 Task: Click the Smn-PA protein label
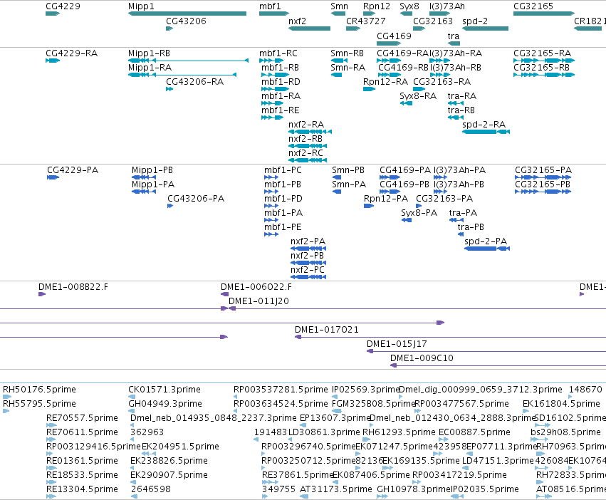(349, 184)
